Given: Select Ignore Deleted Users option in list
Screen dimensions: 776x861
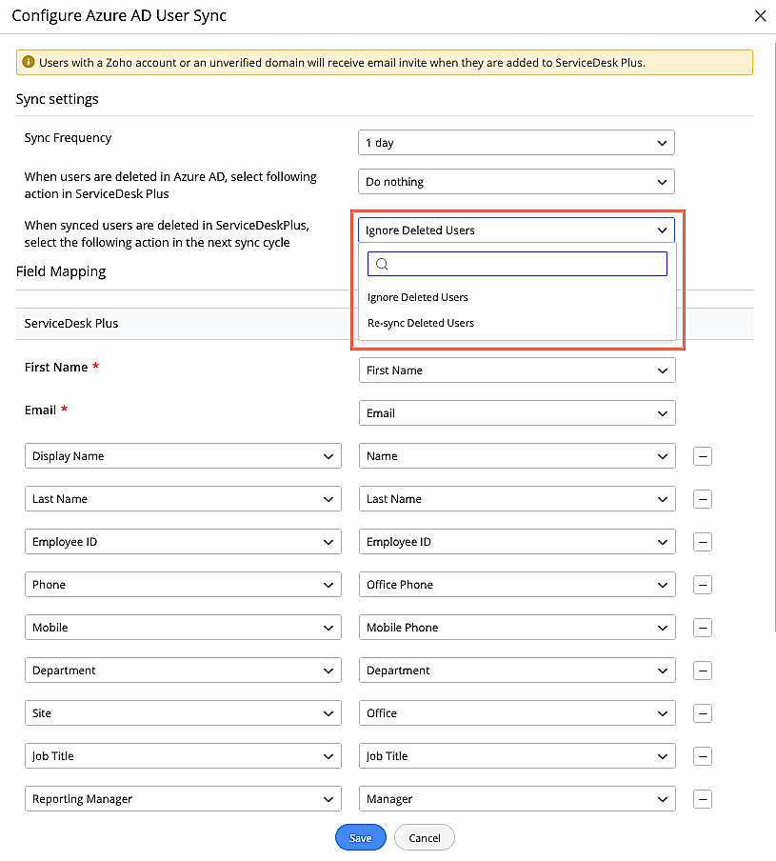Looking at the screenshot, I should pyautogui.click(x=418, y=297).
